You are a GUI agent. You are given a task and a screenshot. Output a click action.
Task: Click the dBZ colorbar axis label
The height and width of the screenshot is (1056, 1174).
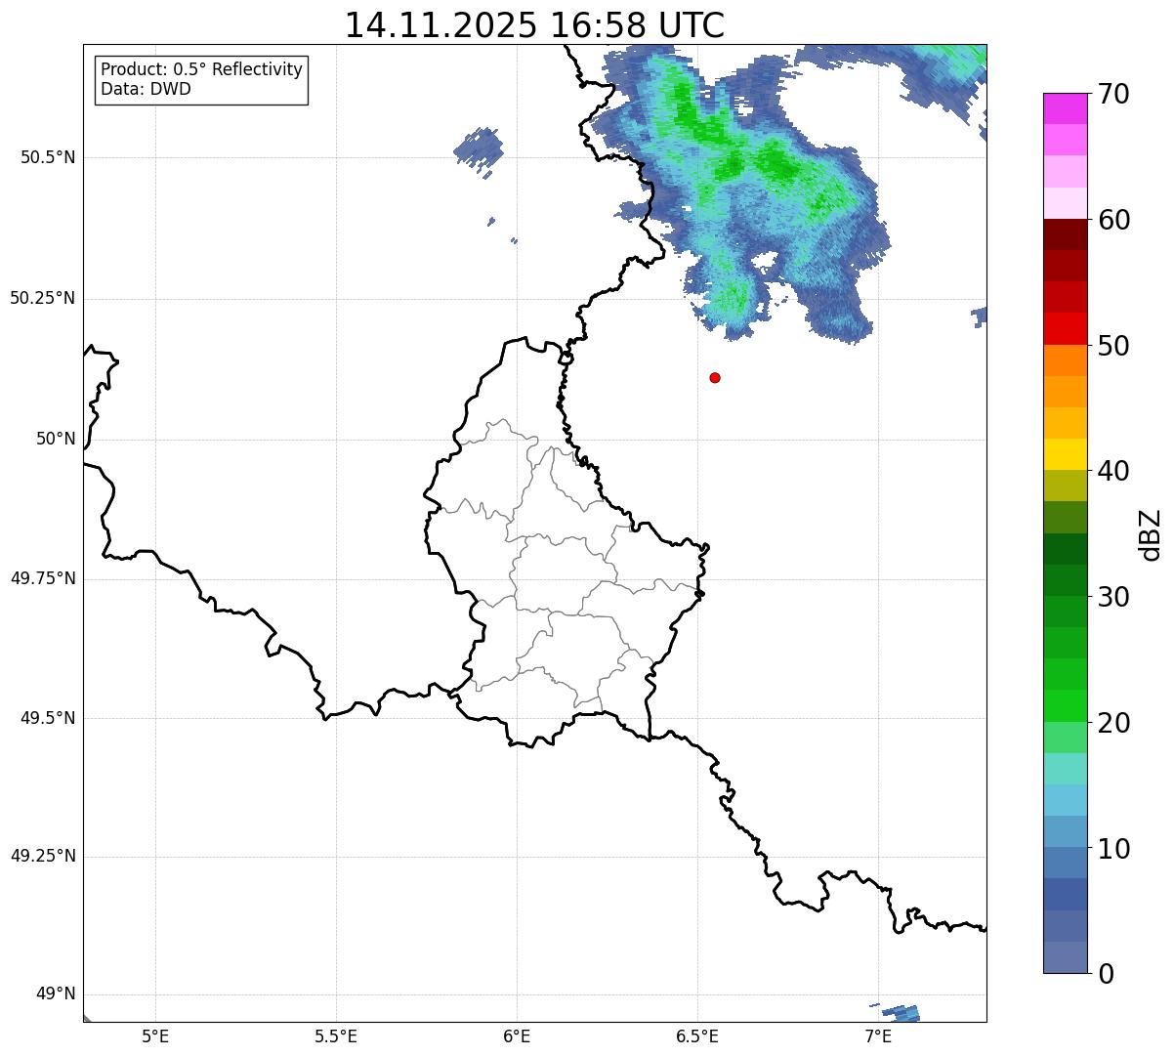(1150, 534)
